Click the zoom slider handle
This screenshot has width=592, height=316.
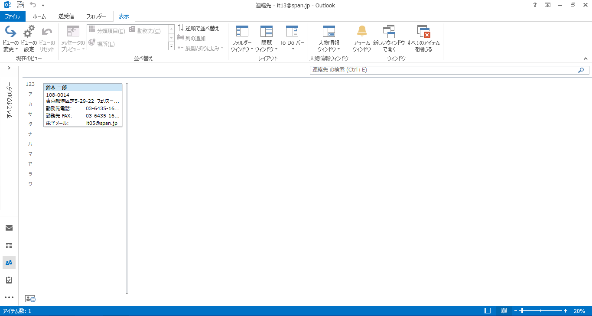pos(522,311)
